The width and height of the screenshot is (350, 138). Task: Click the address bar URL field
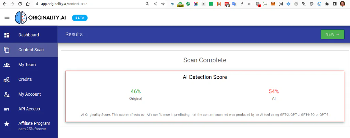point(89,4)
